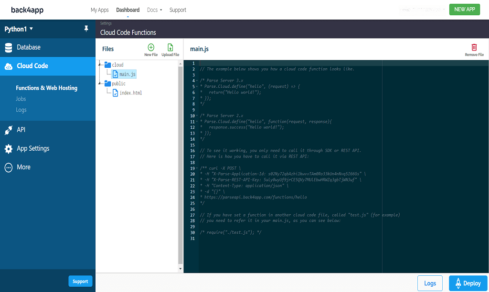Open the Database section label
Image resolution: width=489 pixels, height=292 pixels.
pos(29,47)
